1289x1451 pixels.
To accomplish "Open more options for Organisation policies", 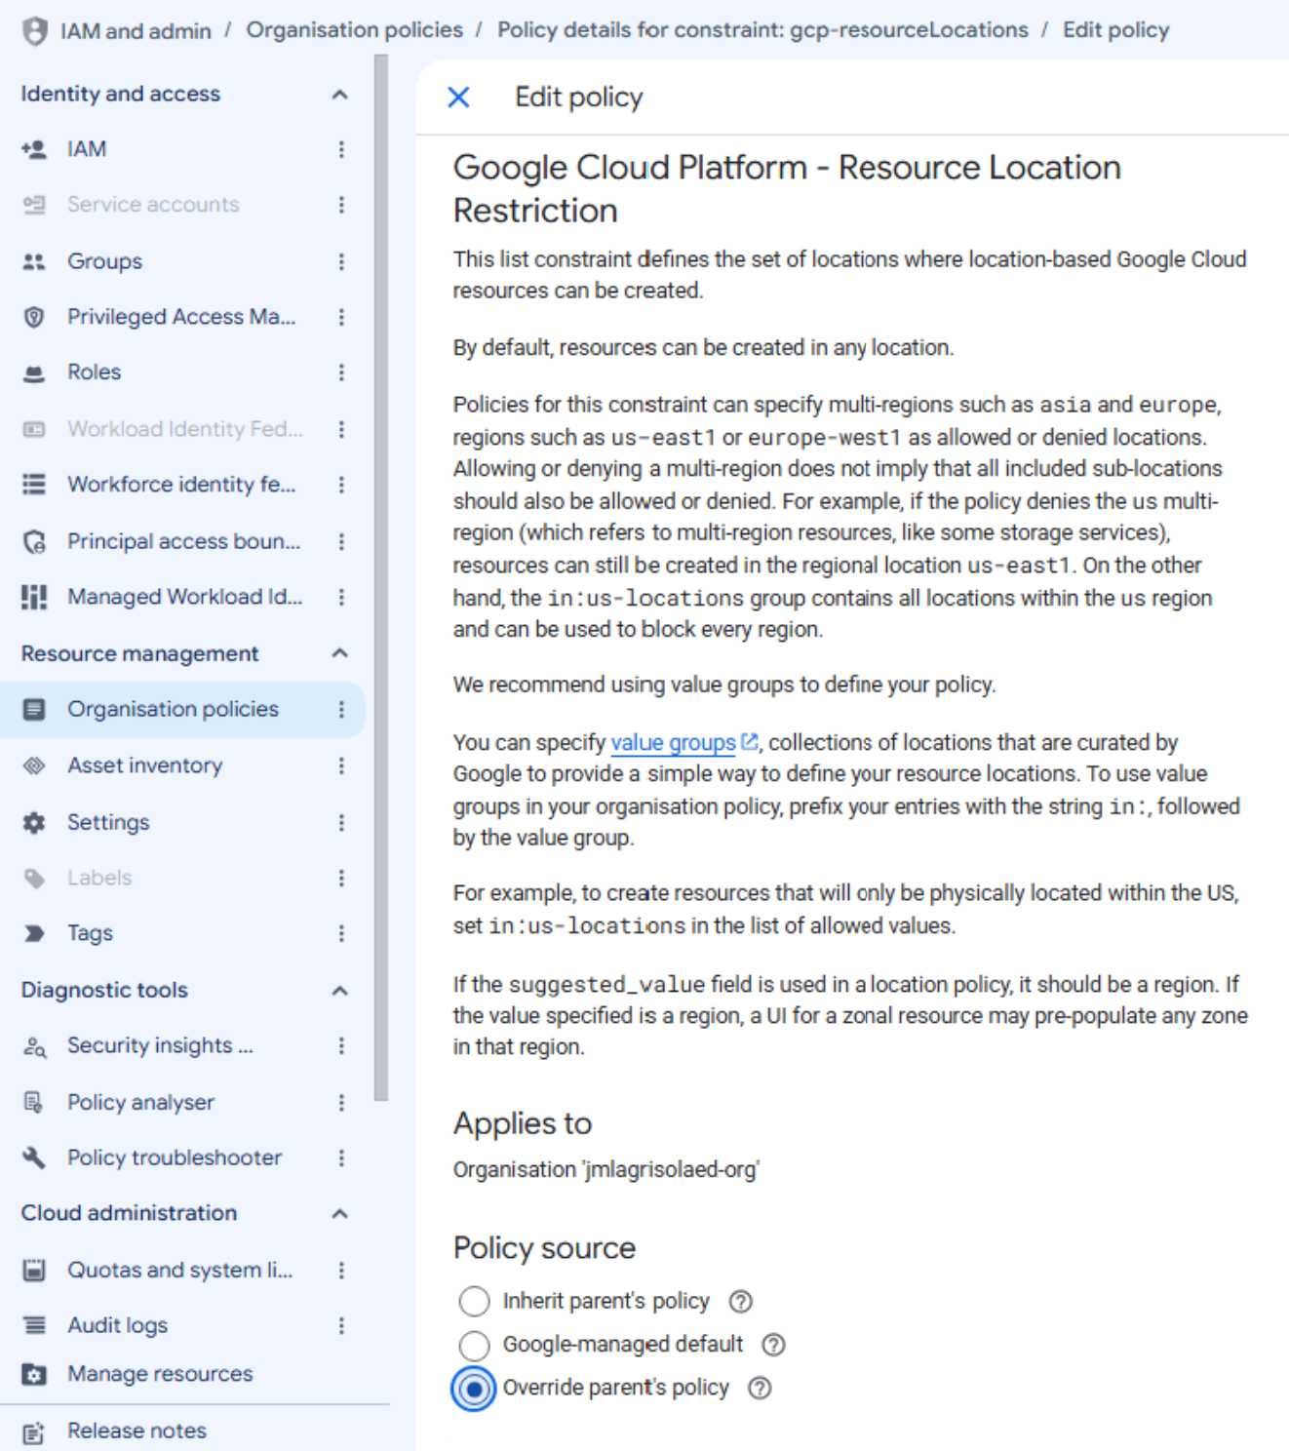I will point(341,709).
